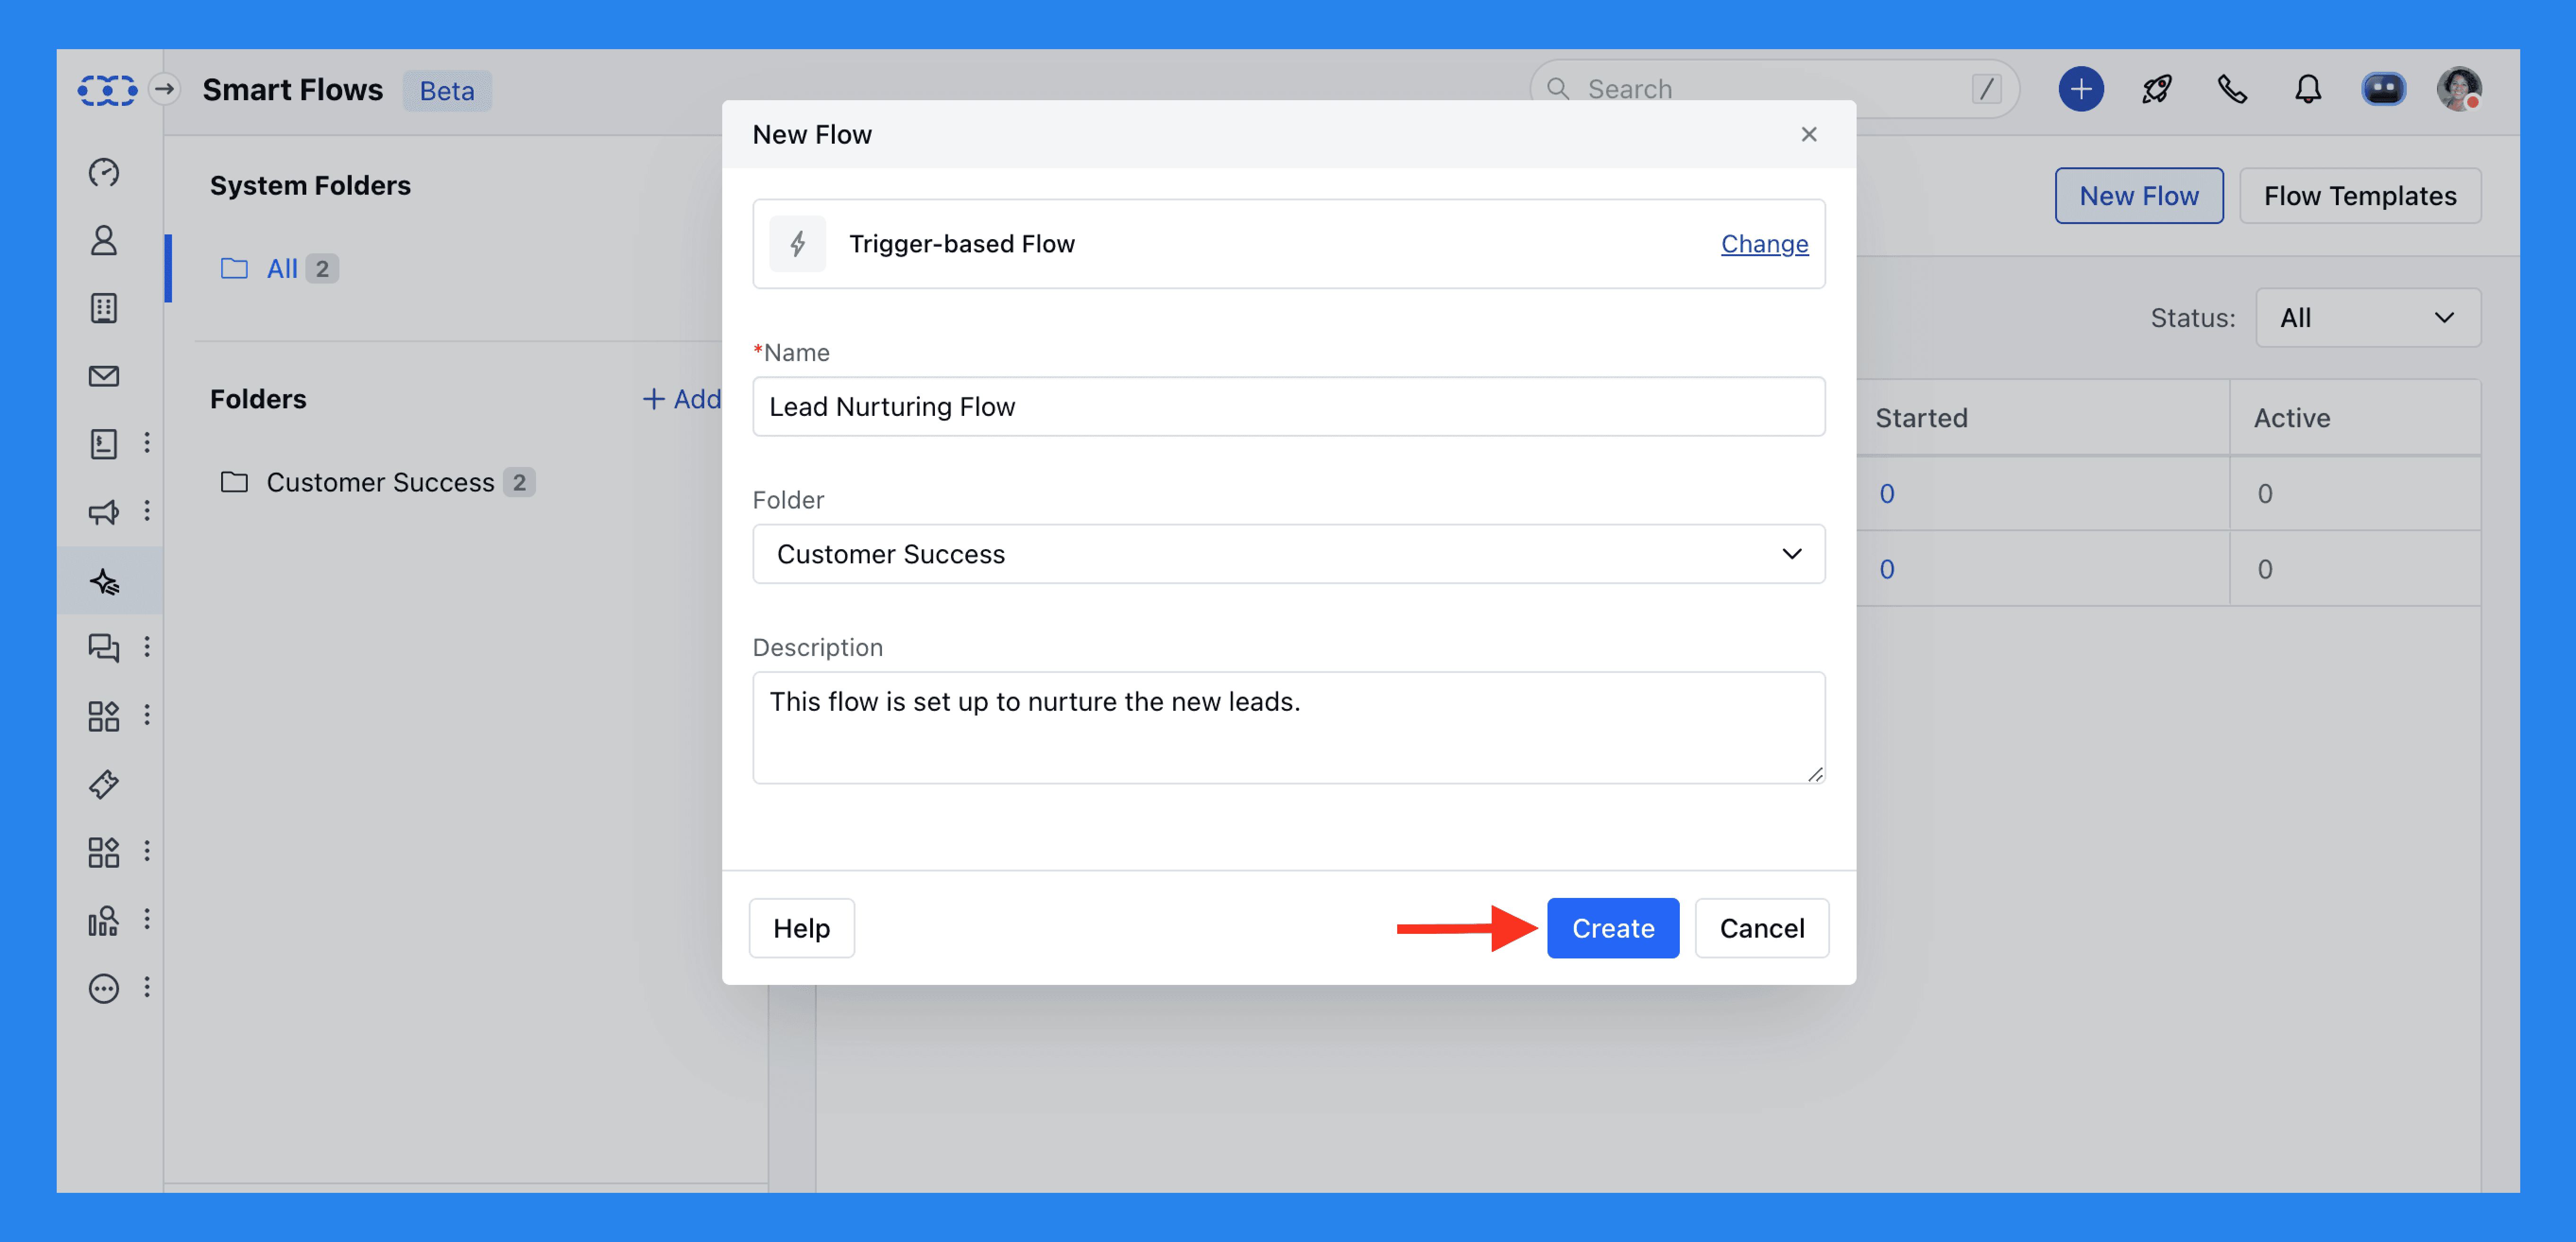Open the AI assistant bot icon
This screenshot has width=2576, height=1242.
[x=2384, y=89]
